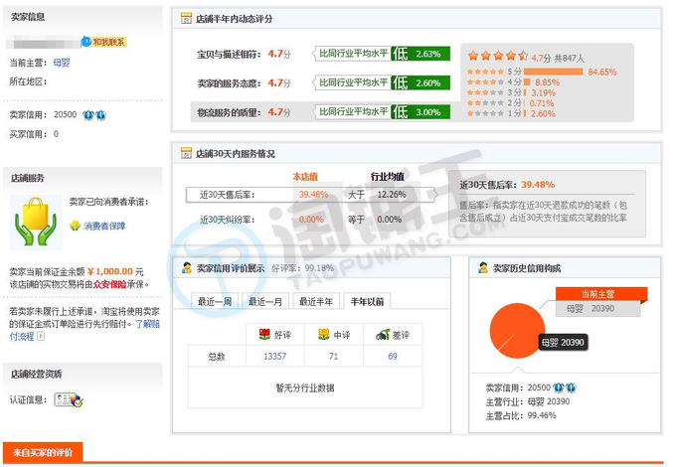The width and height of the screenshot is (674, 467).
Task: Open the 半年以前 tab
Action: coord(367,301)
